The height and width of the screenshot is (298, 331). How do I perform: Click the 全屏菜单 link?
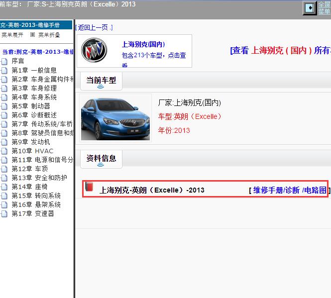pos(325,8)
